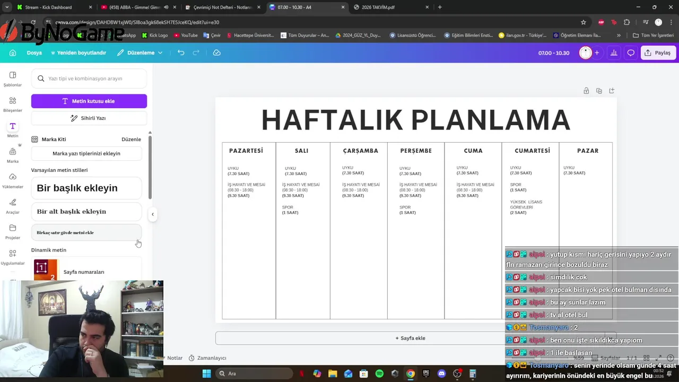
Task: Open Hacettepe Üniversit... bookmark
Action: point(250,36)
